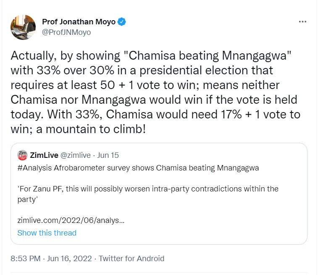Open Prof Jonathan Moyo's profile picture
This screenshot has height=275, width=318.
pos(23,26)
